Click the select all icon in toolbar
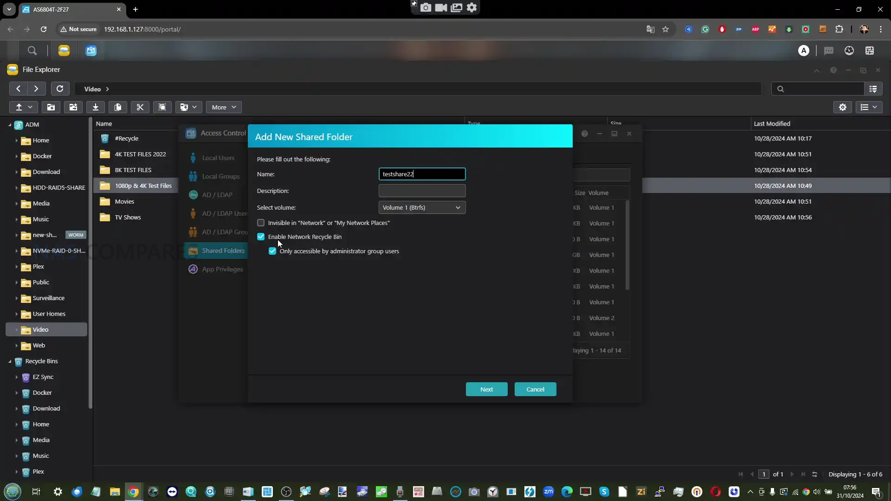The image size is (891, 501). click(x=162, y=107)
